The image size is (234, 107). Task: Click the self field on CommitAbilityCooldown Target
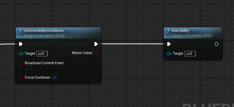[x=42, y=53]
